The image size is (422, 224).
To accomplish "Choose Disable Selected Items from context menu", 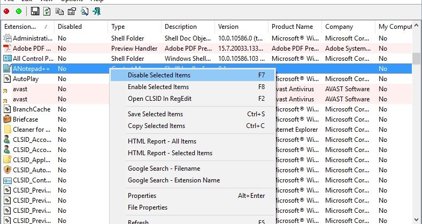I will [159, 75].
